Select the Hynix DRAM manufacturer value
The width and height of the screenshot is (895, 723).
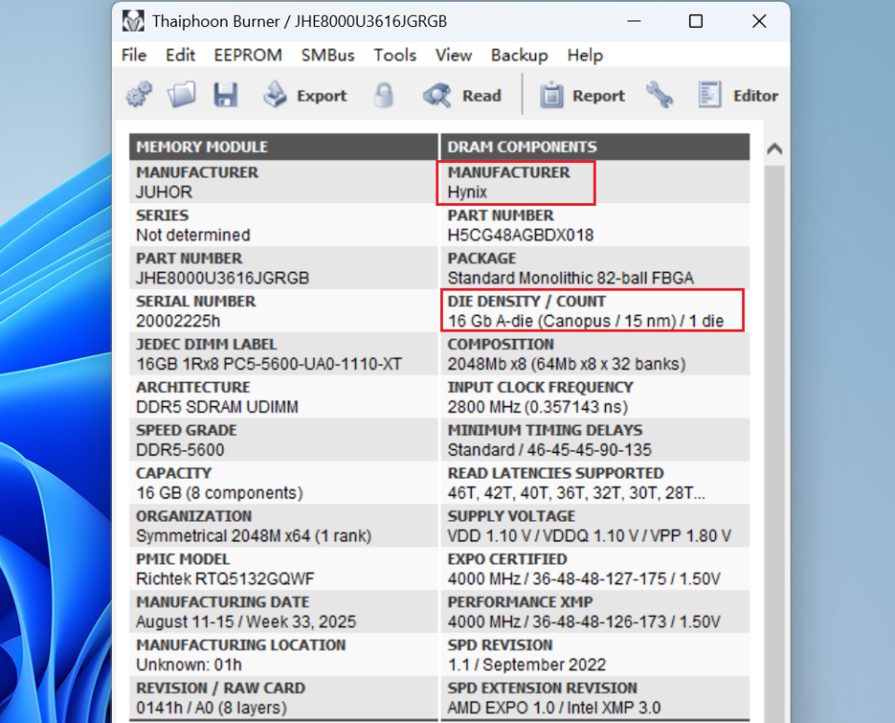pos(467,192)
